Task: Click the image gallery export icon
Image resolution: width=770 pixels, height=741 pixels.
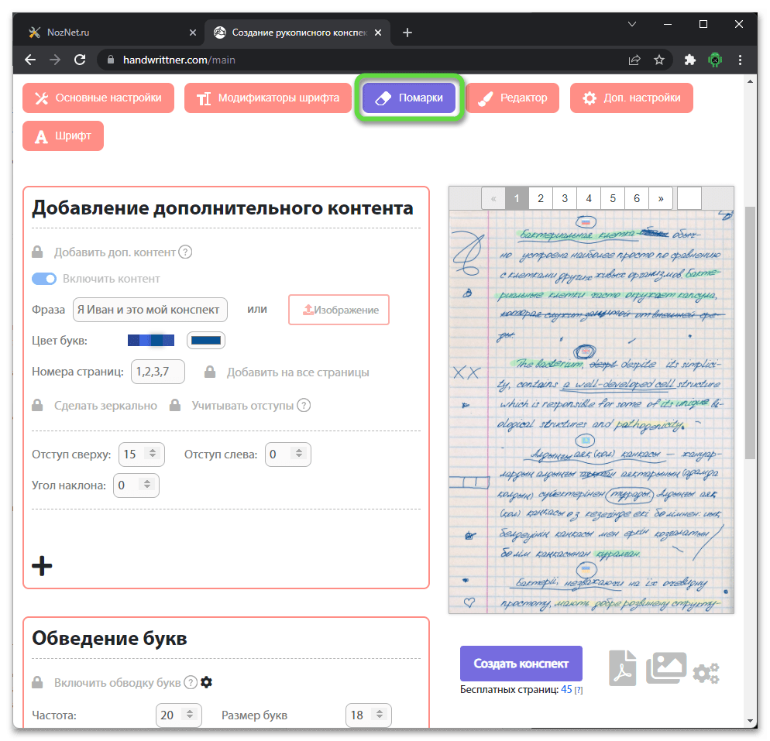Action: tap(665, 667)
